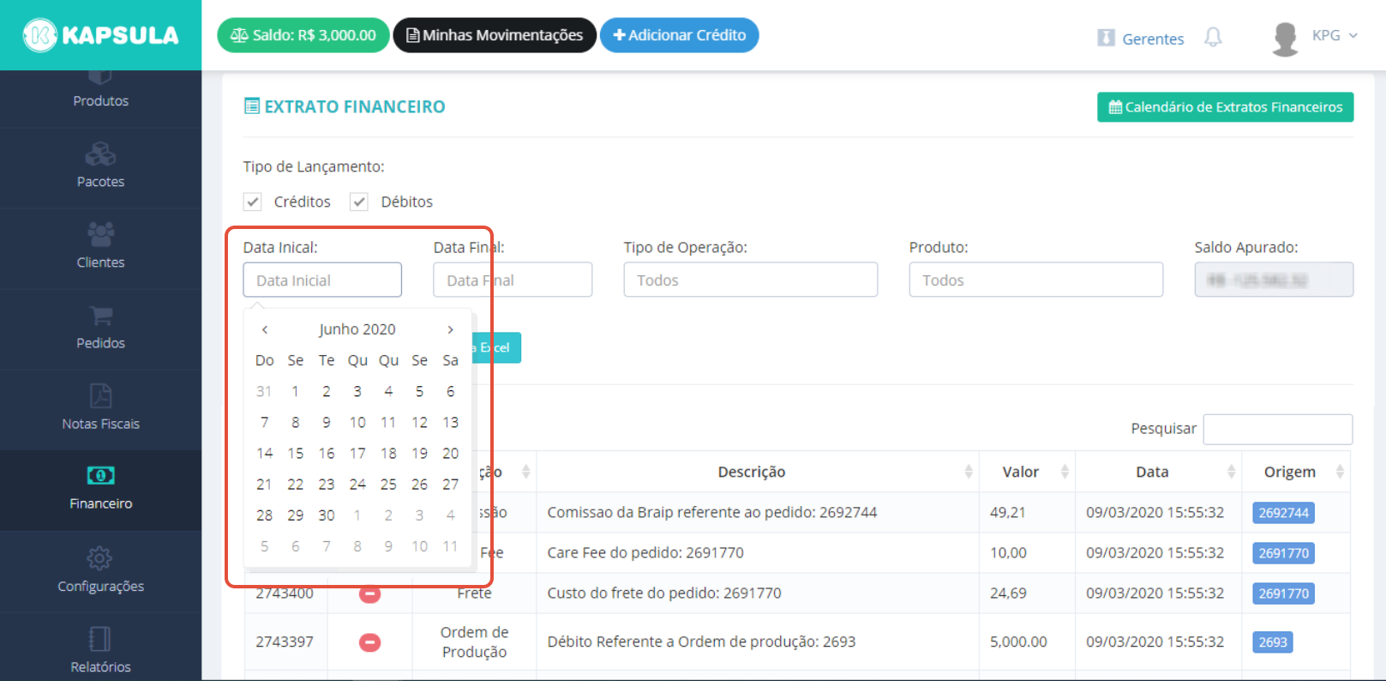
Task: Click red debit icon in row 2743400
Action: point(369,594)
